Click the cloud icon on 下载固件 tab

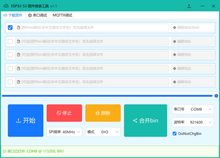5,15
